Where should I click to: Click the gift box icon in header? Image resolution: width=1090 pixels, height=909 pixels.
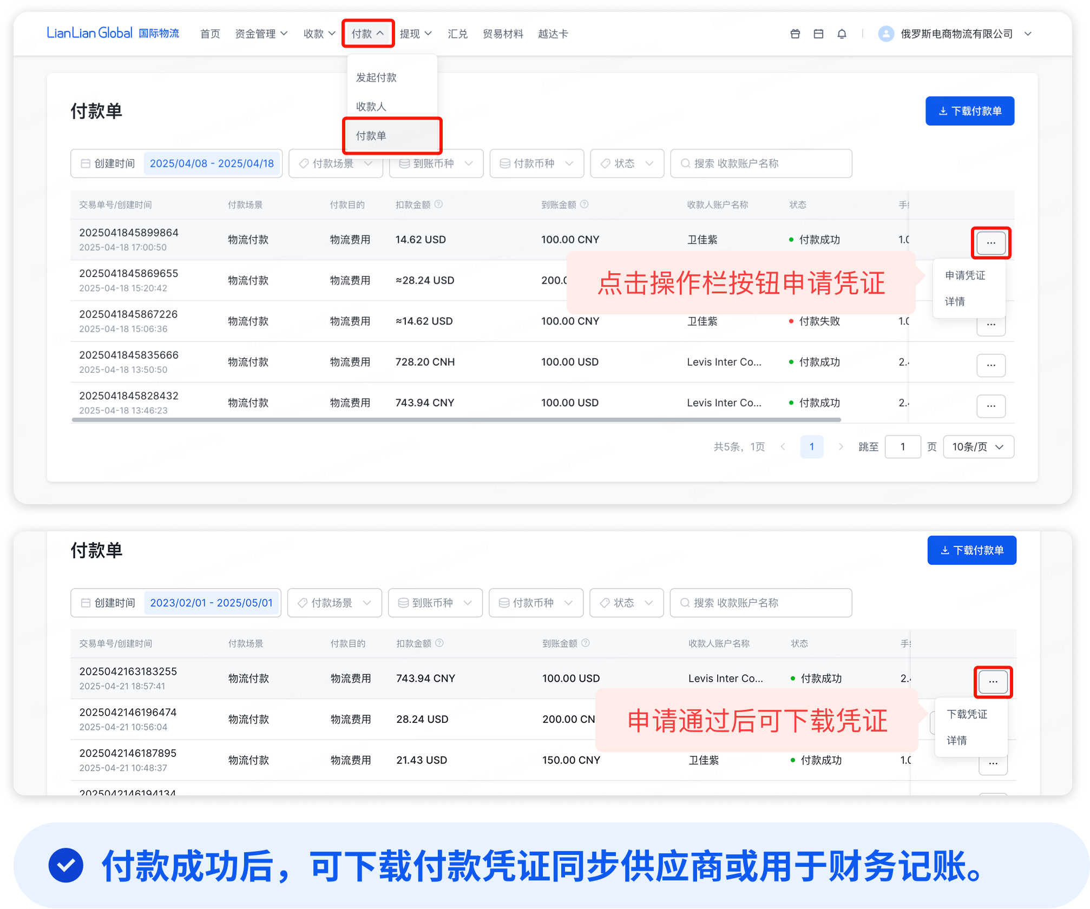click(x=795, y=34)
